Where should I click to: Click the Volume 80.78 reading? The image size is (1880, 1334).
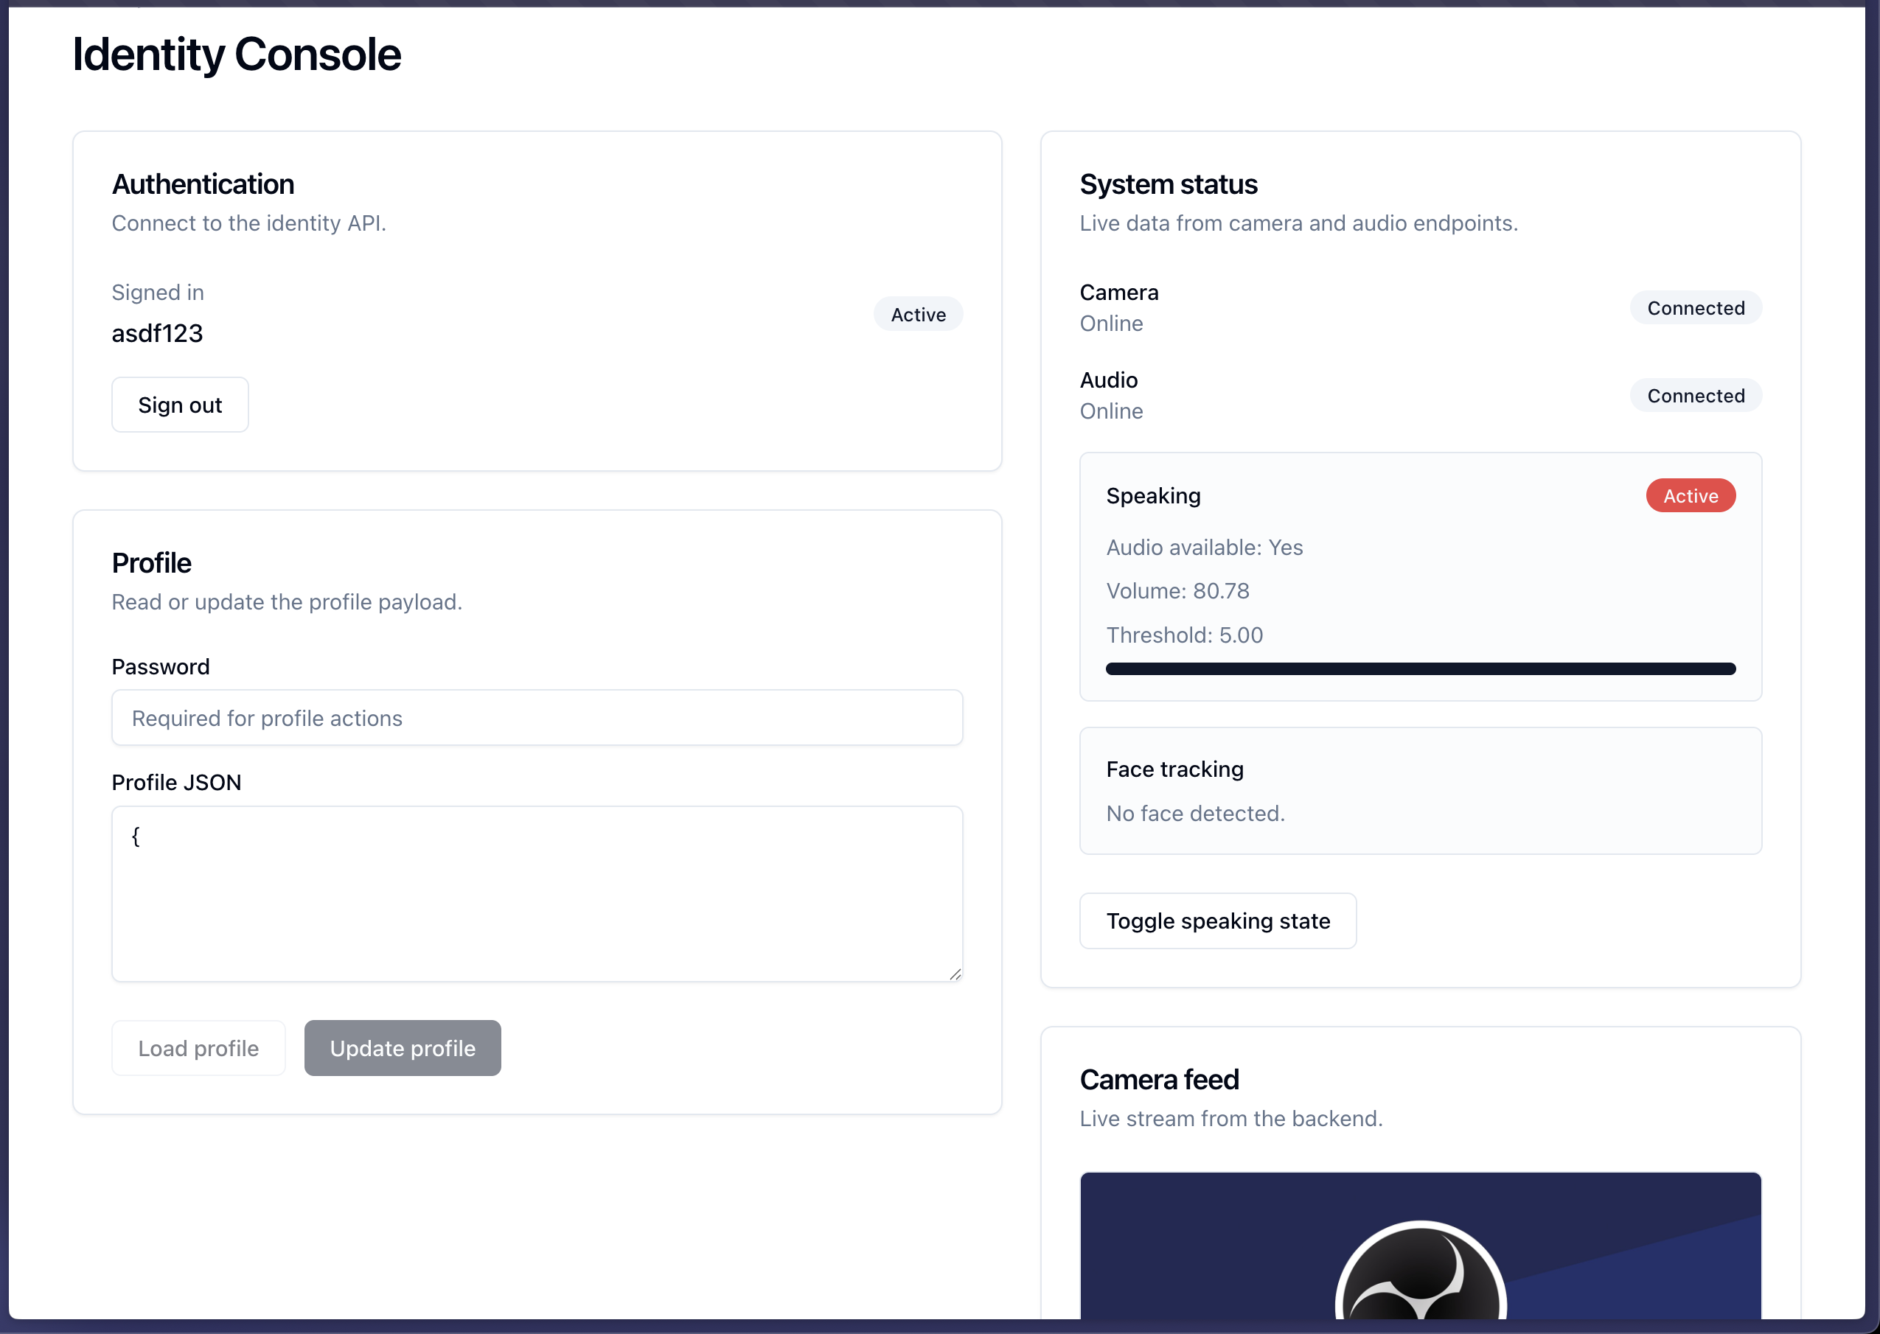[x=1177, y=591]
